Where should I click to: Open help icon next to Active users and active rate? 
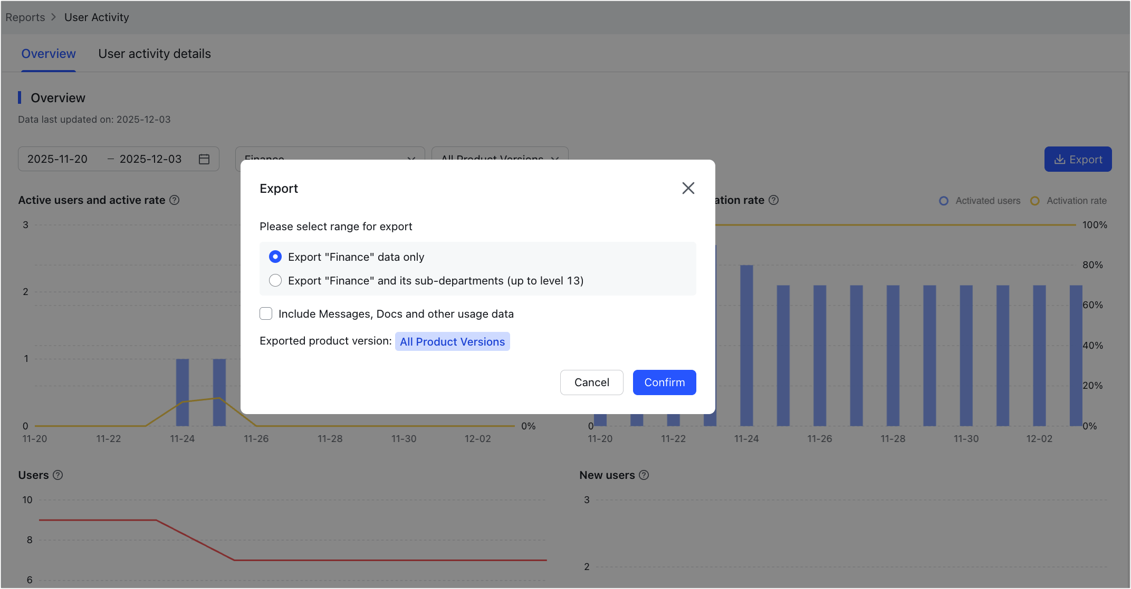[x=175, y=200]
